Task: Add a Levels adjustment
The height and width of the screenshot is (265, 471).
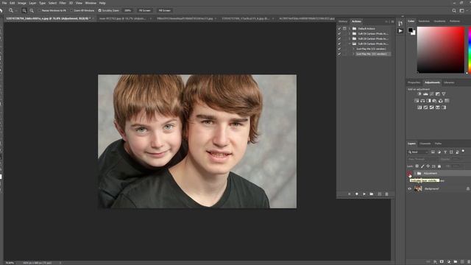Action: pos(425,94)
